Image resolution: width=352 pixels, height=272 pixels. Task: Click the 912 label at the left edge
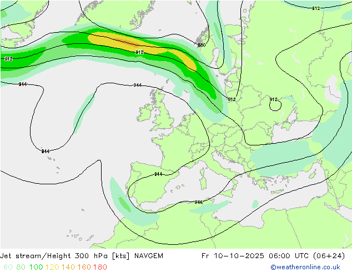tap(8, 59)
